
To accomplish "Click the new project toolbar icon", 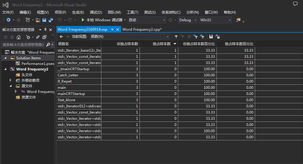I will pyautogui.click(x=27, y=20).
